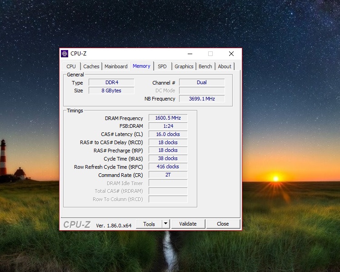
Task: Click the Tools button
Action: tap(149, 224)
